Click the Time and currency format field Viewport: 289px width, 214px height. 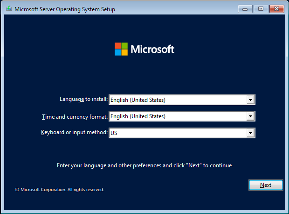(177, 116)
